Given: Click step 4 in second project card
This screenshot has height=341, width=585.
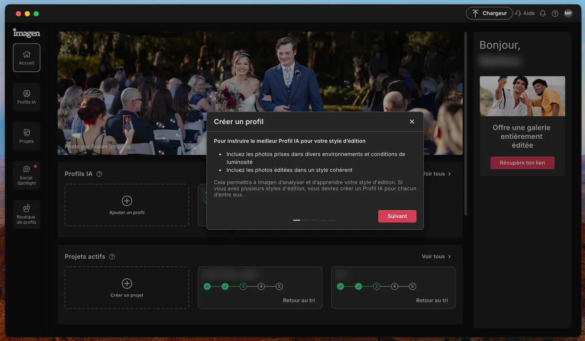Looking at the screenshot, I should 394,287.
